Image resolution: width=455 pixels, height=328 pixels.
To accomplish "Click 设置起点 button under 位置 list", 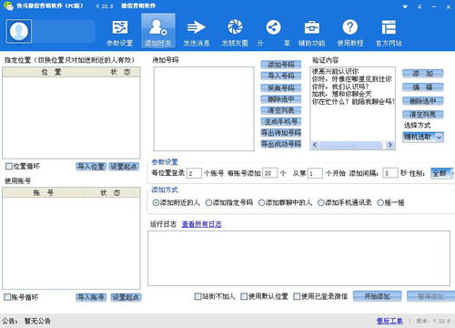I will click(124, 167).
